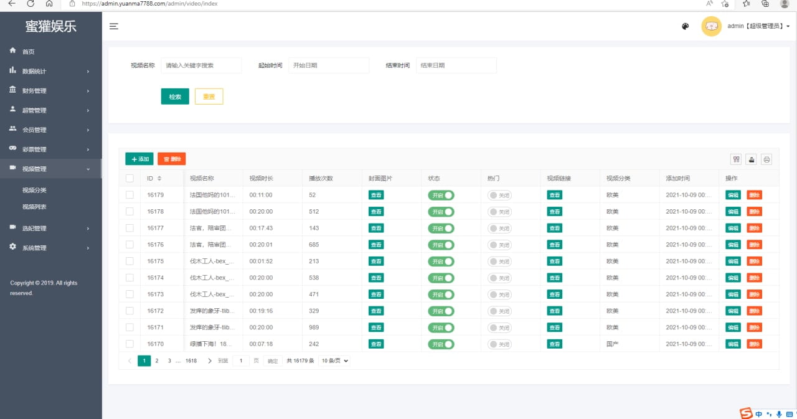Go to page 2 in pagination
The image size is (797, 419).
[x=157, y=360]
